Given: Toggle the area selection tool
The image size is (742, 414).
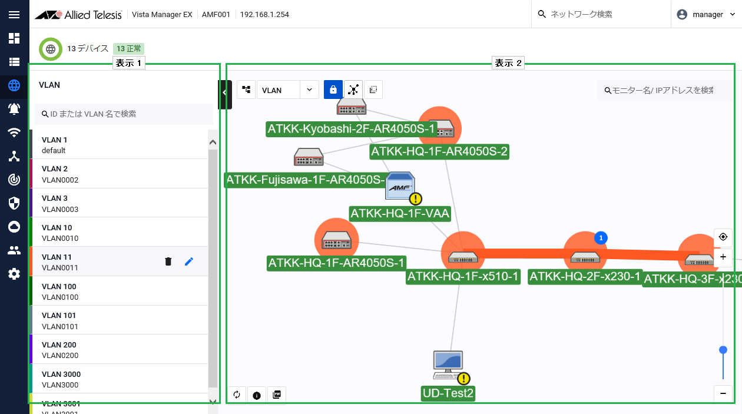Looking at the screenshot, I should click(x=373, y=90).
